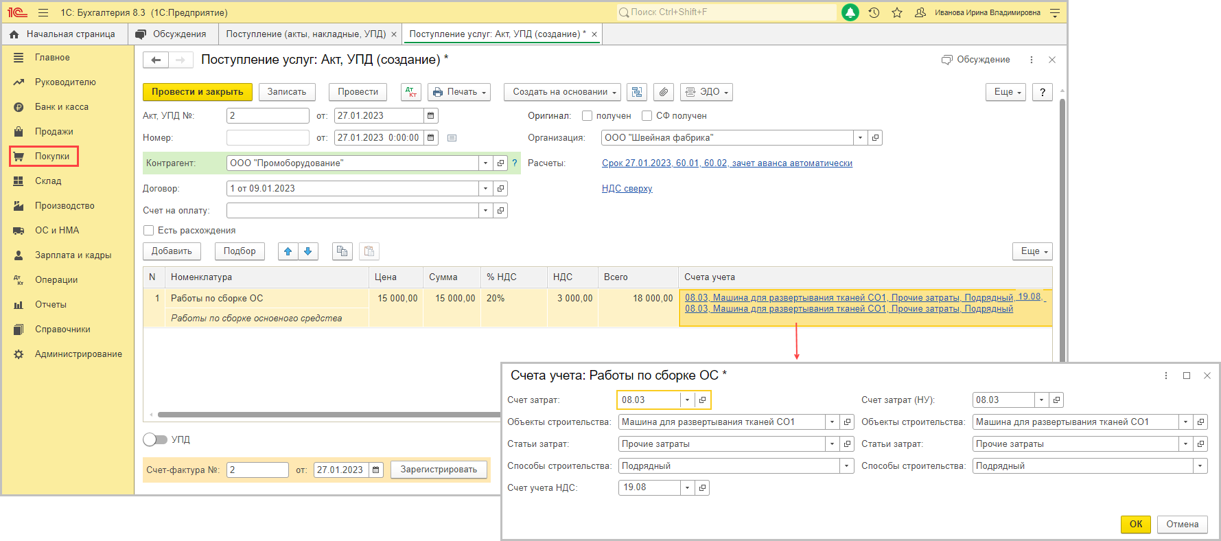
Task: Open the Еще menu above the table
Action: [1032, 251]
